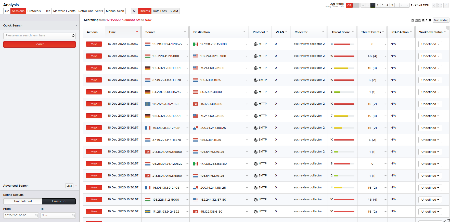
Task: Toggle the Auto Refresh switch
Action: 352,5
